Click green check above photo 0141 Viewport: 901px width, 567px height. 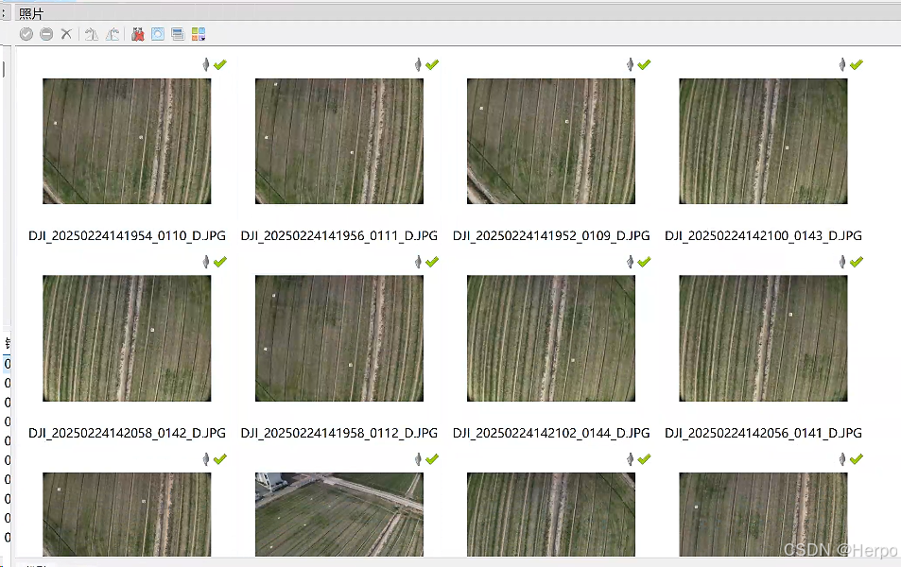click(857, 262)
